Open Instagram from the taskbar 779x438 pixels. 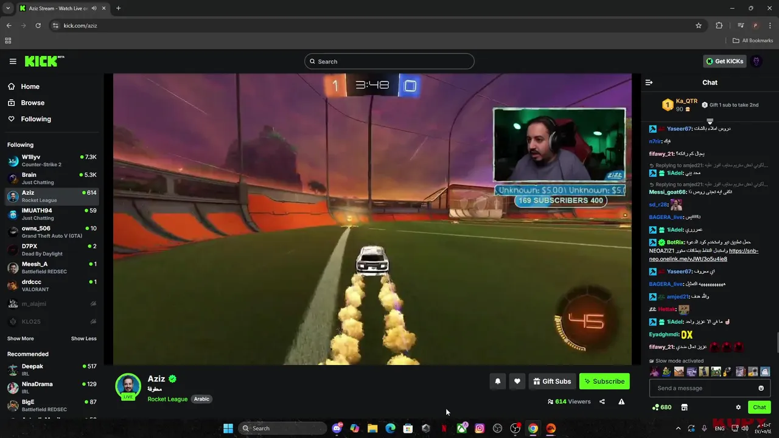coord(480,428)
